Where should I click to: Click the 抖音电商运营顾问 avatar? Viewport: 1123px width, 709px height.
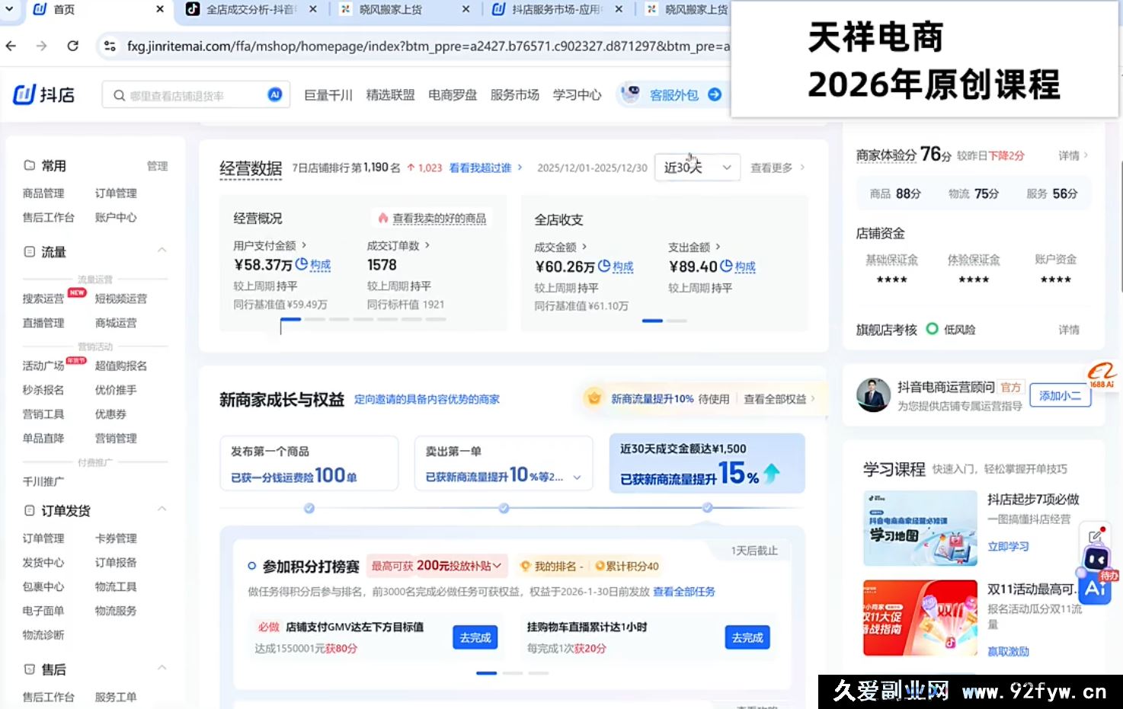(873, 395)
